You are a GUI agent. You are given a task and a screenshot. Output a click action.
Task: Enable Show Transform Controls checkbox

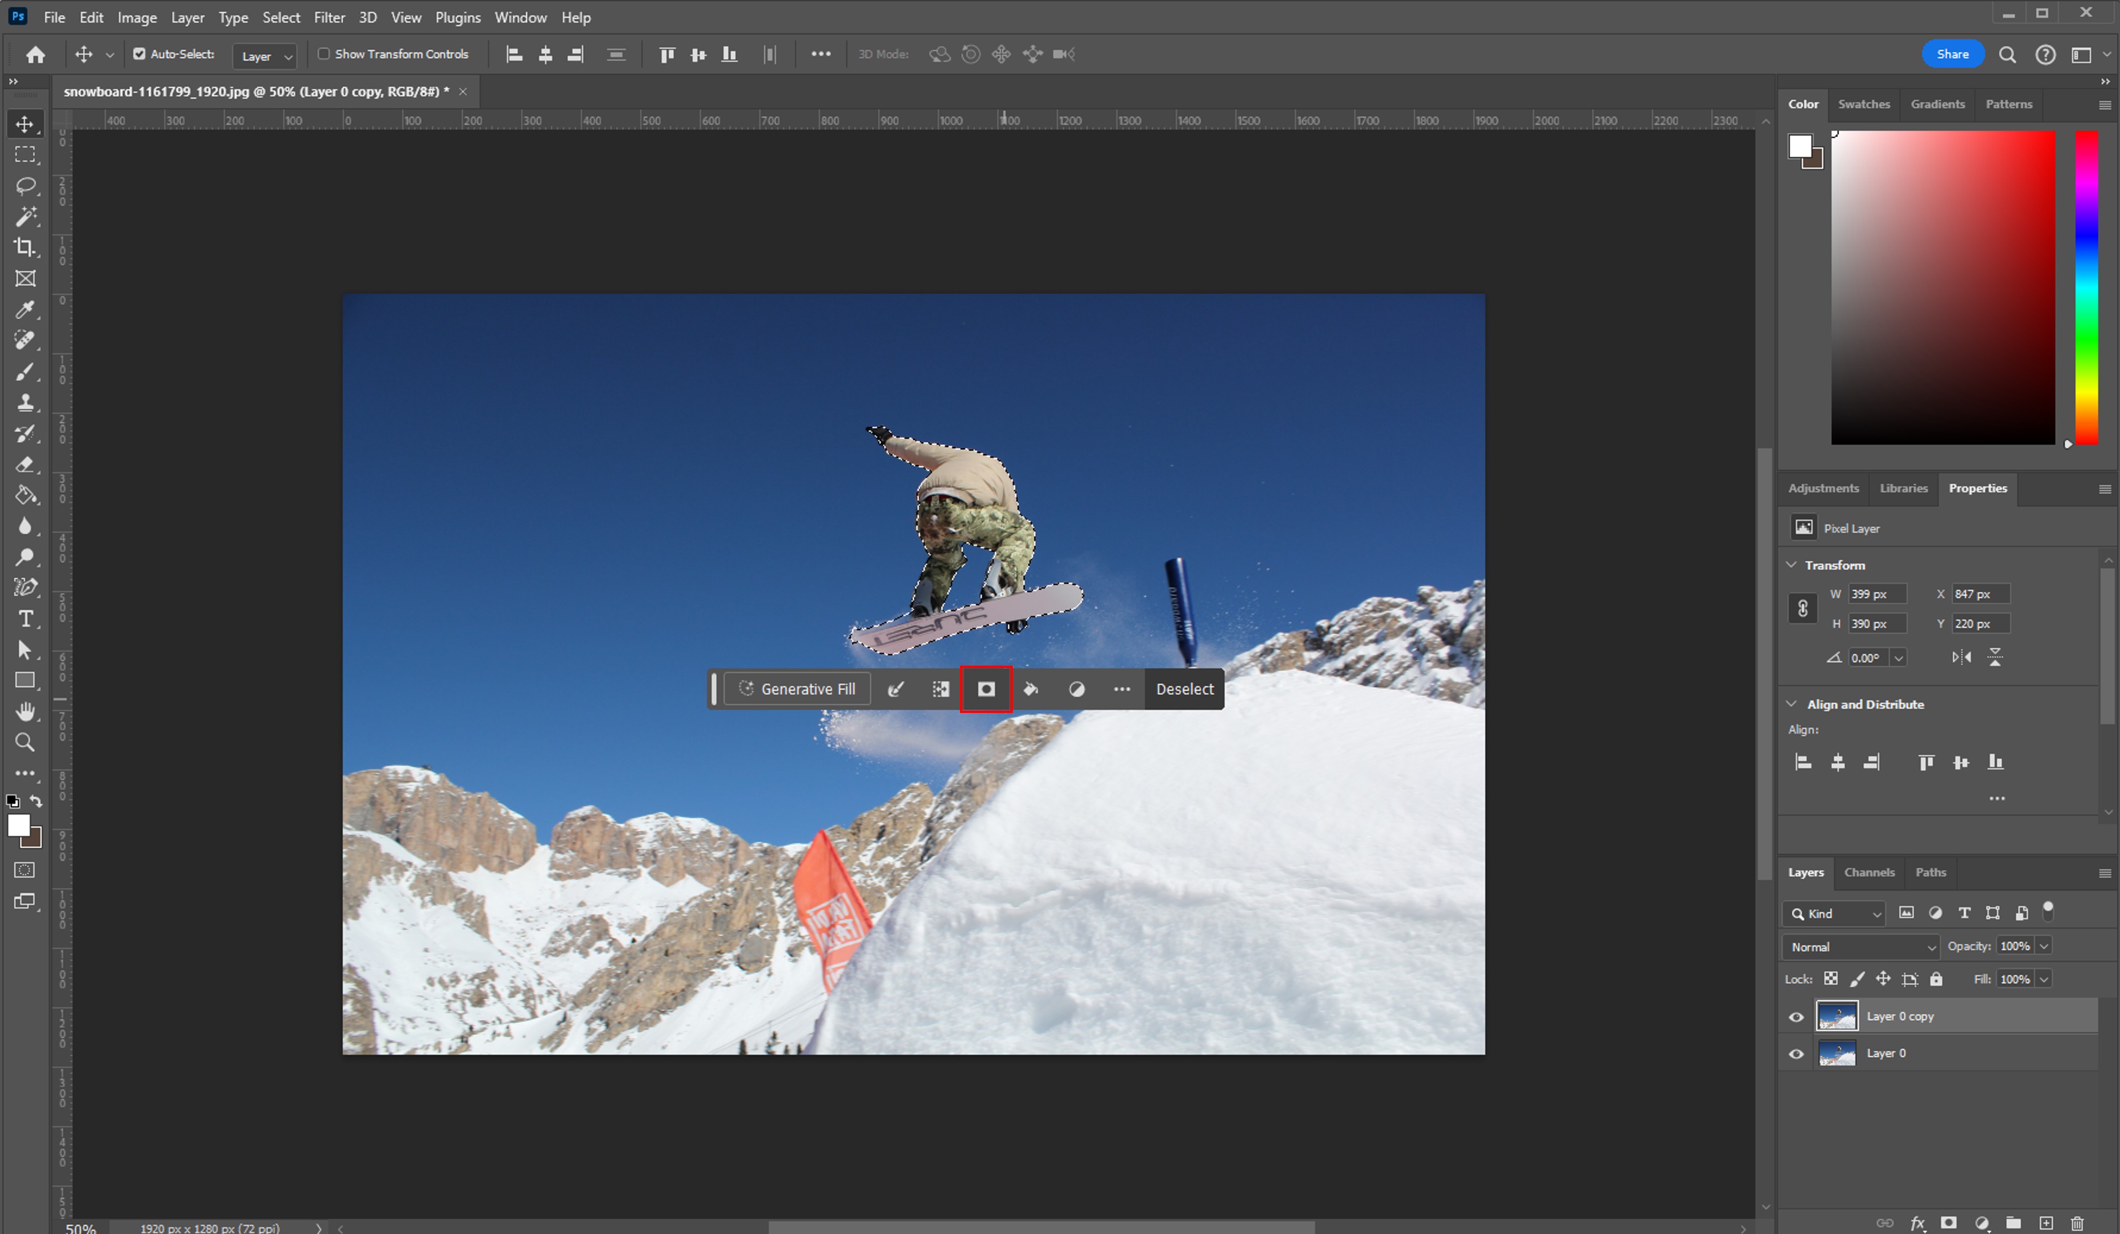pyautogui.click(x=324, y=54)
